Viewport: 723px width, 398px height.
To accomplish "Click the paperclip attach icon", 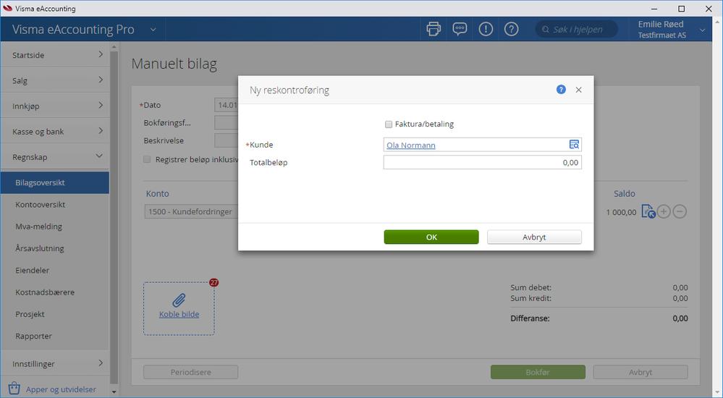I will [x=179, y=300].
